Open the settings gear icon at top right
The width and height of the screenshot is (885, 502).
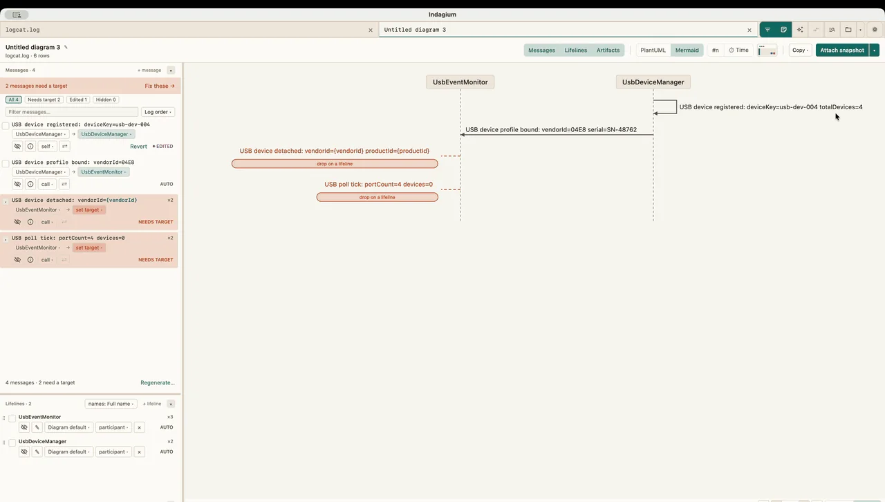point(875,30)
